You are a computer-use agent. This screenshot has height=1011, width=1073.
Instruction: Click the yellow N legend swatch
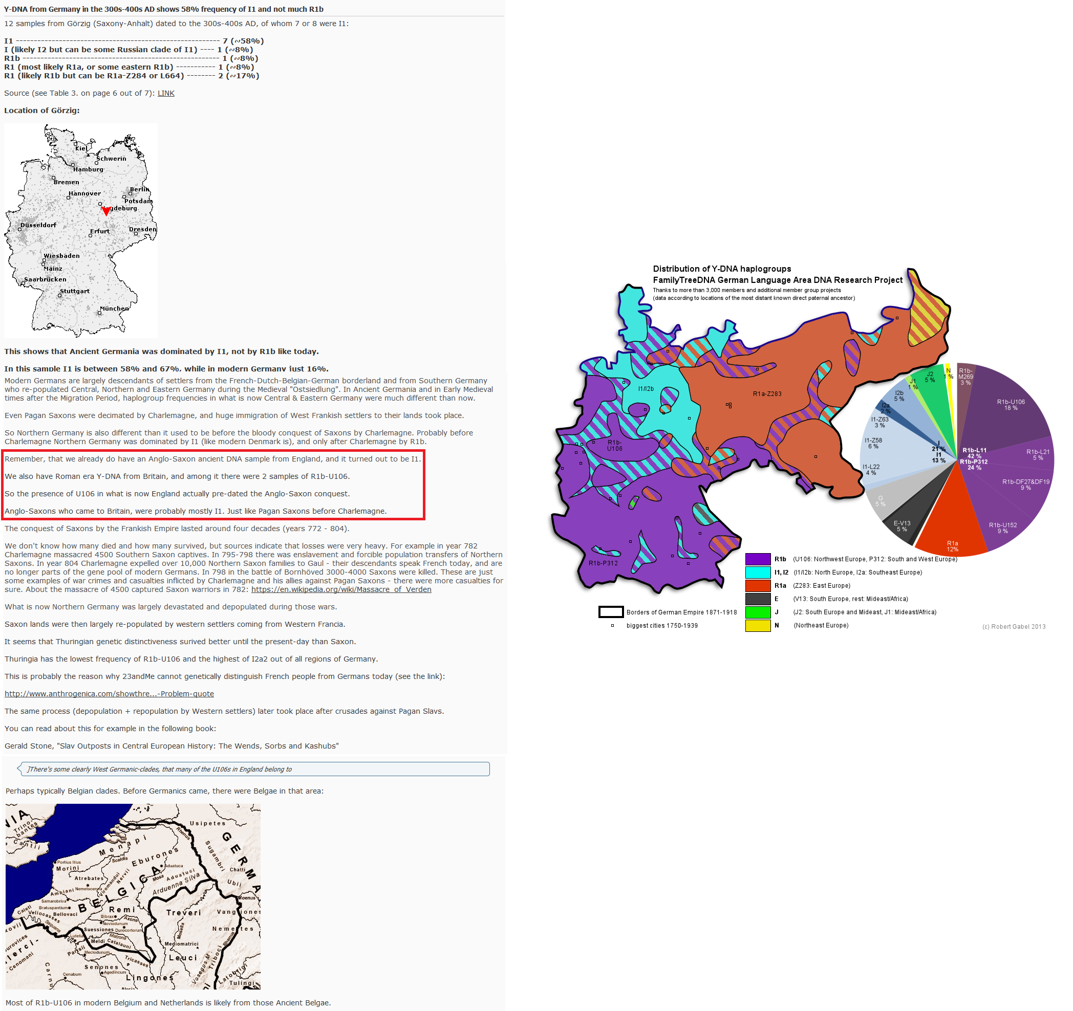click(x=758, y=626)
